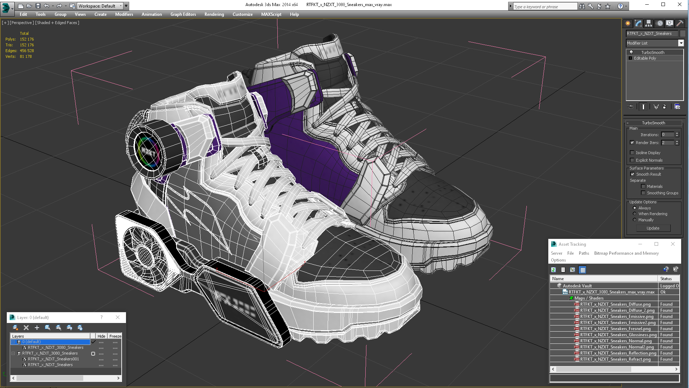Toggle Render Iters checkbox
Image resolution: width=689 pixels, height=388 pixels.
click(632, 143)
